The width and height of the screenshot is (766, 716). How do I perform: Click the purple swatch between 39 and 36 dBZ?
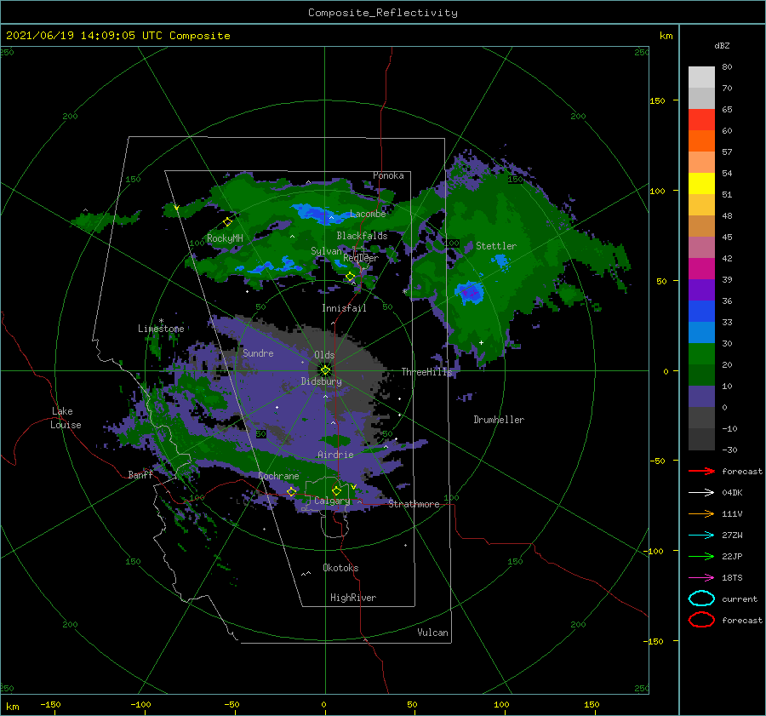click(701, 290)
